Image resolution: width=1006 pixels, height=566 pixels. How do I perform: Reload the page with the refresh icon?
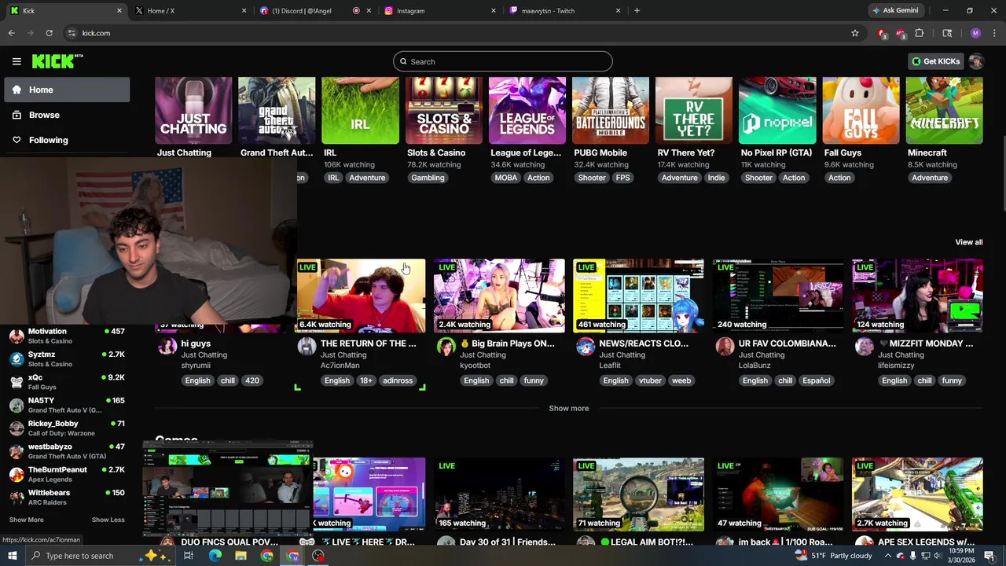tap(49, 33)
